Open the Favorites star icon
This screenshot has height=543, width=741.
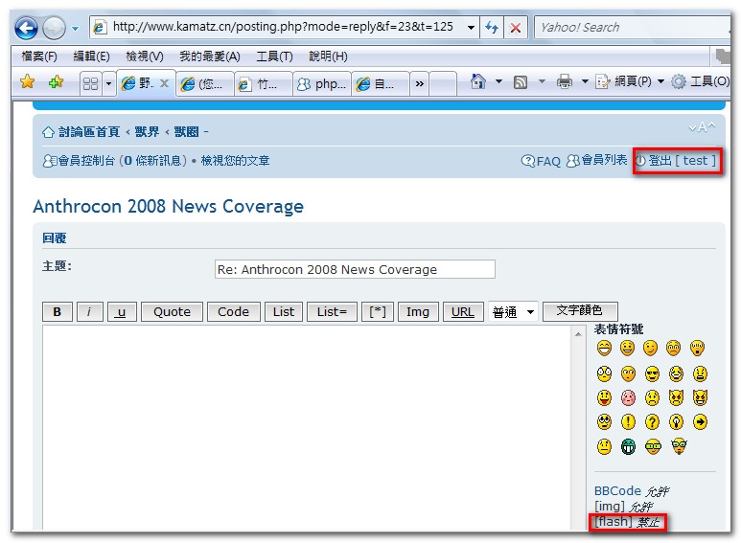pos(28,82)
